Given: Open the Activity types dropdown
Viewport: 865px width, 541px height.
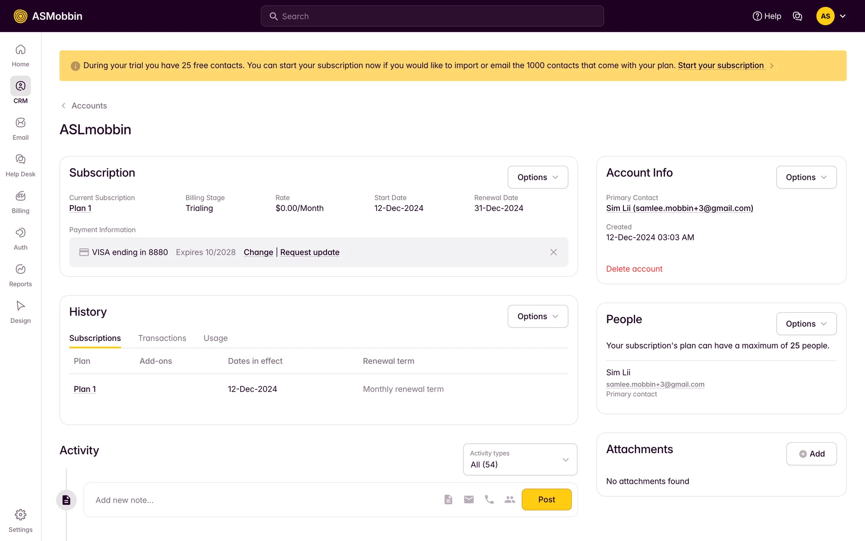Looking at the screenshot, I should click(520, 459).
